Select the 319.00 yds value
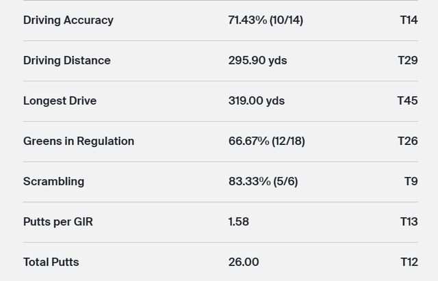Image resolution: width=438 pixels, height=281 pixels. click(256, 101)
